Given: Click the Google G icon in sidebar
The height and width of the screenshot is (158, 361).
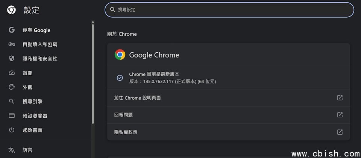Looking at the screenshot, I should [x=12, y=30].
